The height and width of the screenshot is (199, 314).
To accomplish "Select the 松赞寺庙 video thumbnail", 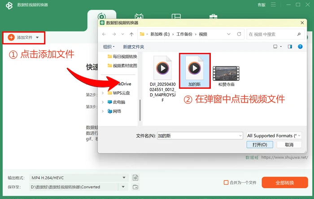I will (226, 76).
